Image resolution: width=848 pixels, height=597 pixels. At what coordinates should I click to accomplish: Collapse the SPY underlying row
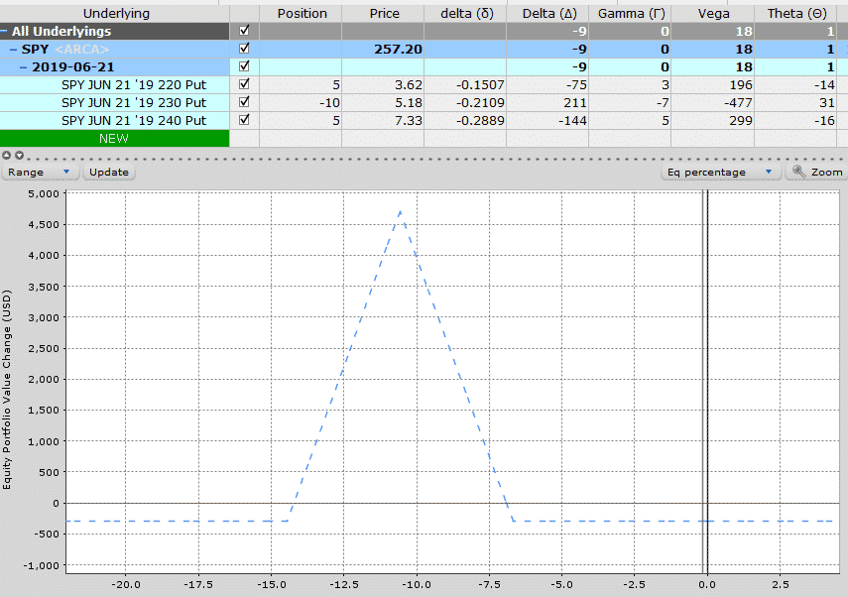(x=14, y=50)
